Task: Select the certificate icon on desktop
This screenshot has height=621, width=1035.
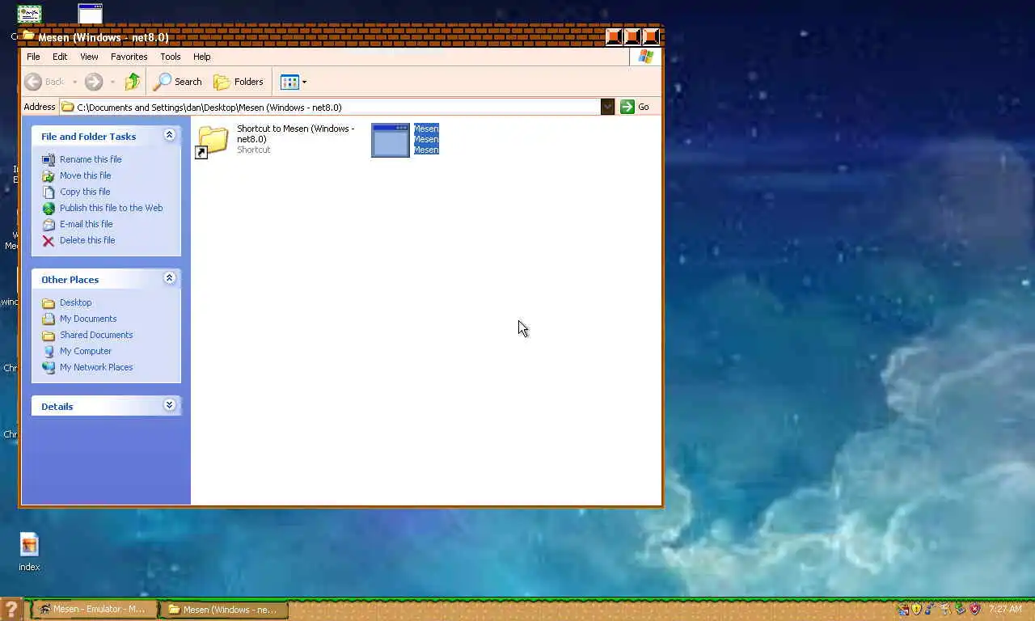Action: 29,14
